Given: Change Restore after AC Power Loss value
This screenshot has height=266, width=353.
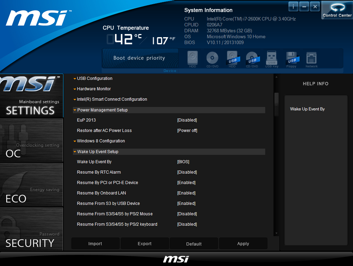Looking at the screenshot, I should [187, 131].
